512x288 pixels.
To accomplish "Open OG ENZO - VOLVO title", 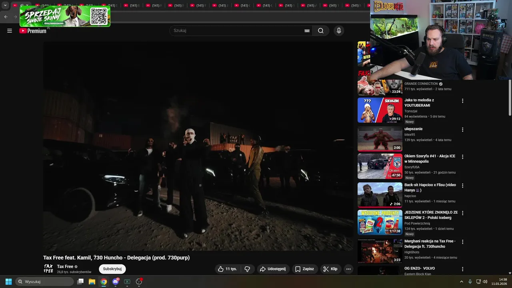I will (420, 268).
